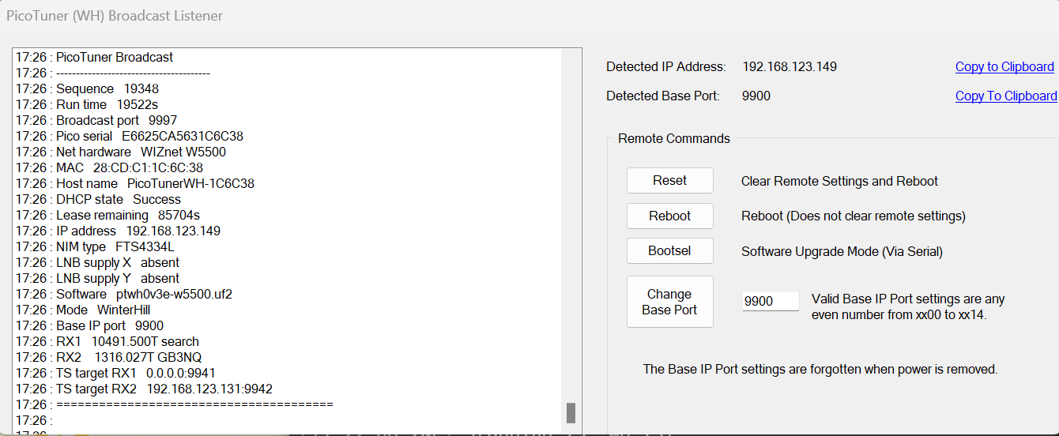Screen dimensions: 1059x436
Task: Click the Change Base Port button
Action: (x=669, y=302)
